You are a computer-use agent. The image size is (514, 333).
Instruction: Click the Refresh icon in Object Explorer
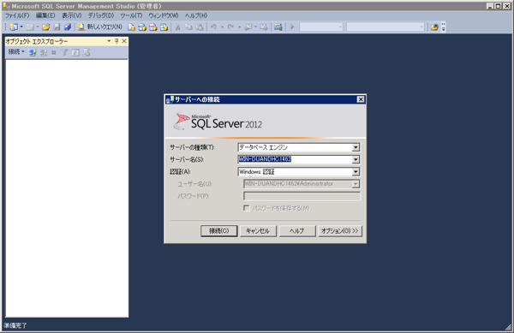click(75, 52)
